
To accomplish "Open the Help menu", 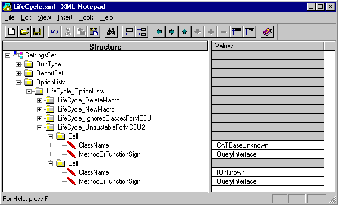I will tap(106, 17).
